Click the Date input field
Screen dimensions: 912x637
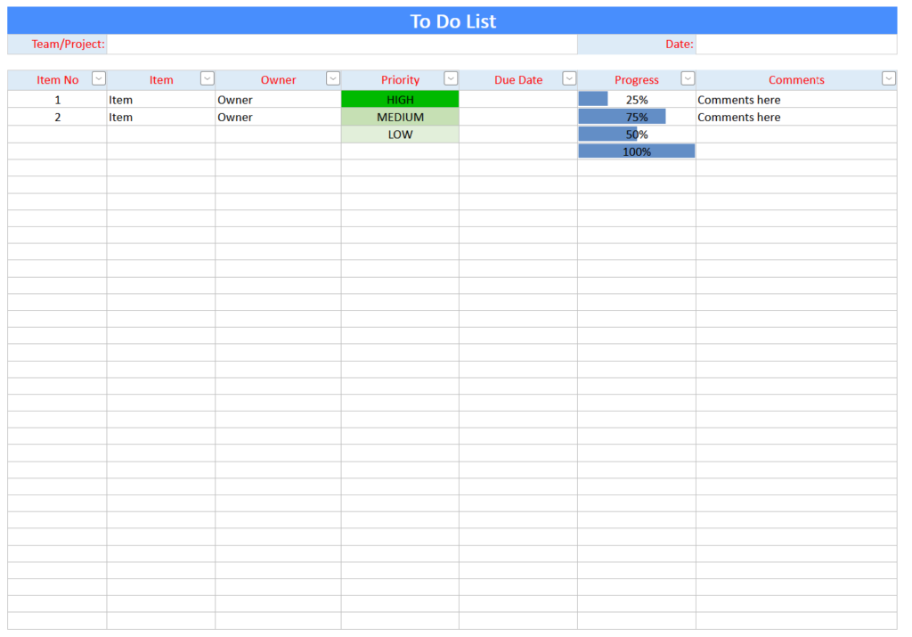pos(796,45)
